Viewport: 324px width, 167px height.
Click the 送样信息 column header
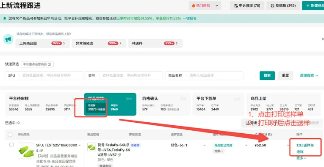click(x=177, y=134)
